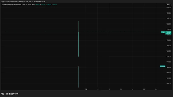Viewport: 173px width, 97px height.
Task: Click the 168.00 price axis label
Action: 168,8
